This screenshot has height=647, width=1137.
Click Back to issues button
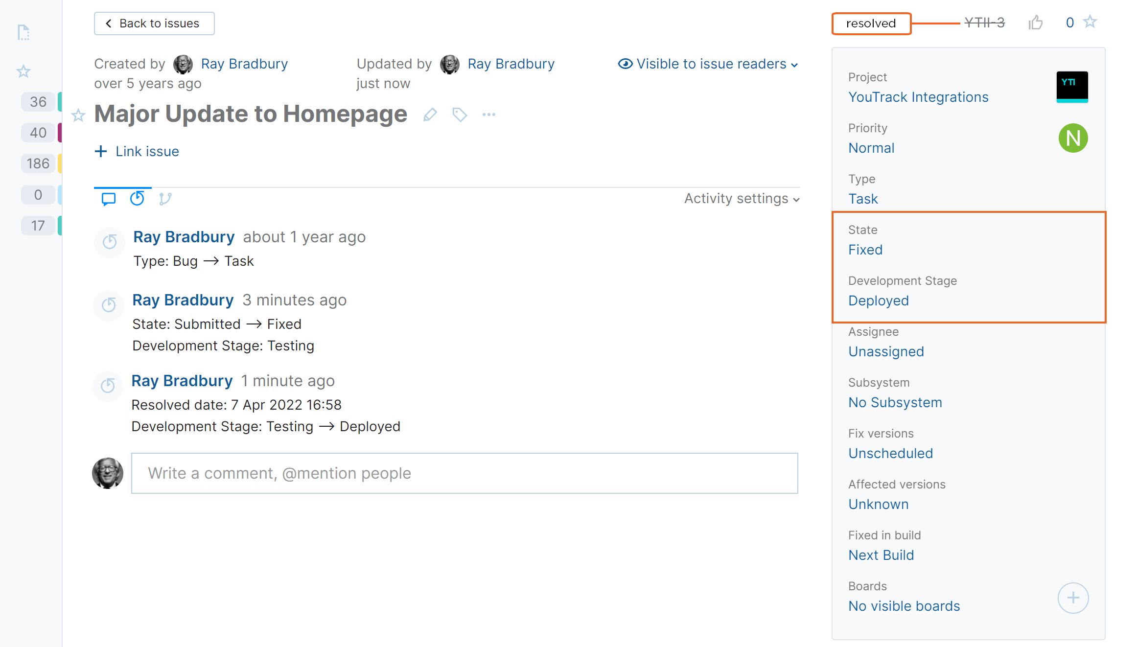[154, 23]
